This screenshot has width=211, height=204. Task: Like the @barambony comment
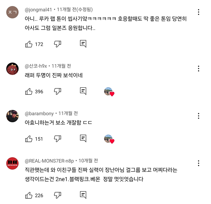point(29,139)
